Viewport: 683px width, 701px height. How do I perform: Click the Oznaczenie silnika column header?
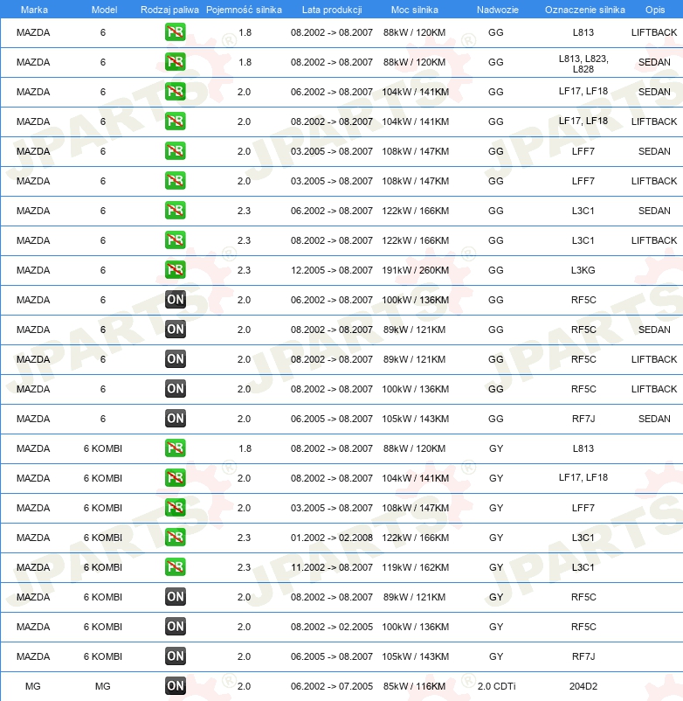coord(584,10)
